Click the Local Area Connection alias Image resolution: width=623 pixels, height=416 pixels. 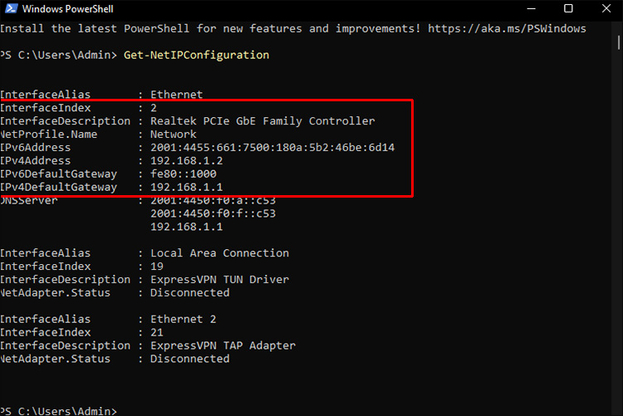tap(219, 252)
